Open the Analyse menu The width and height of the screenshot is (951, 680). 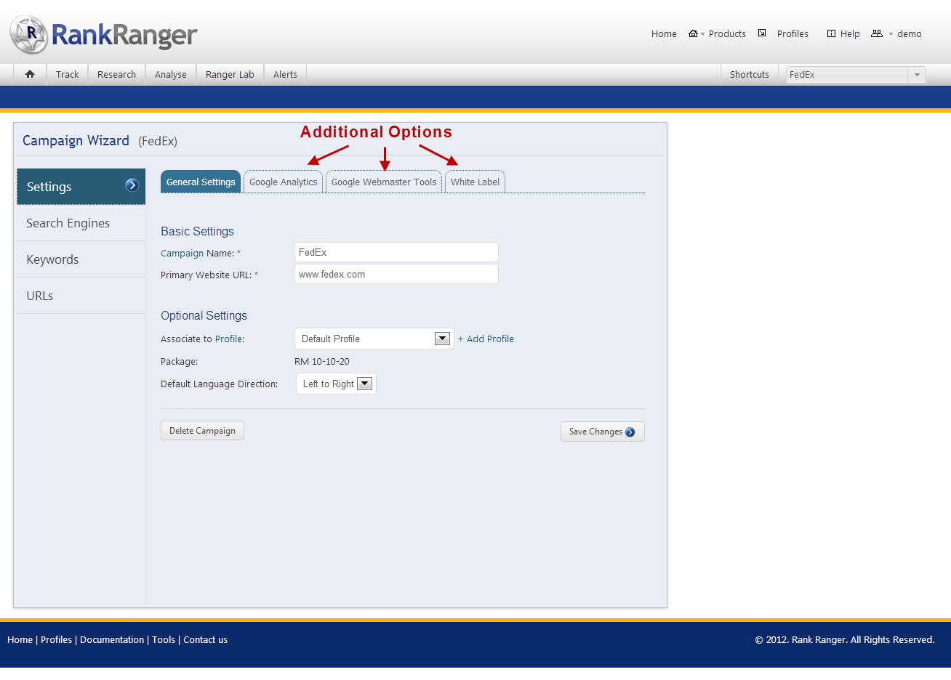[x=171, y=74]
